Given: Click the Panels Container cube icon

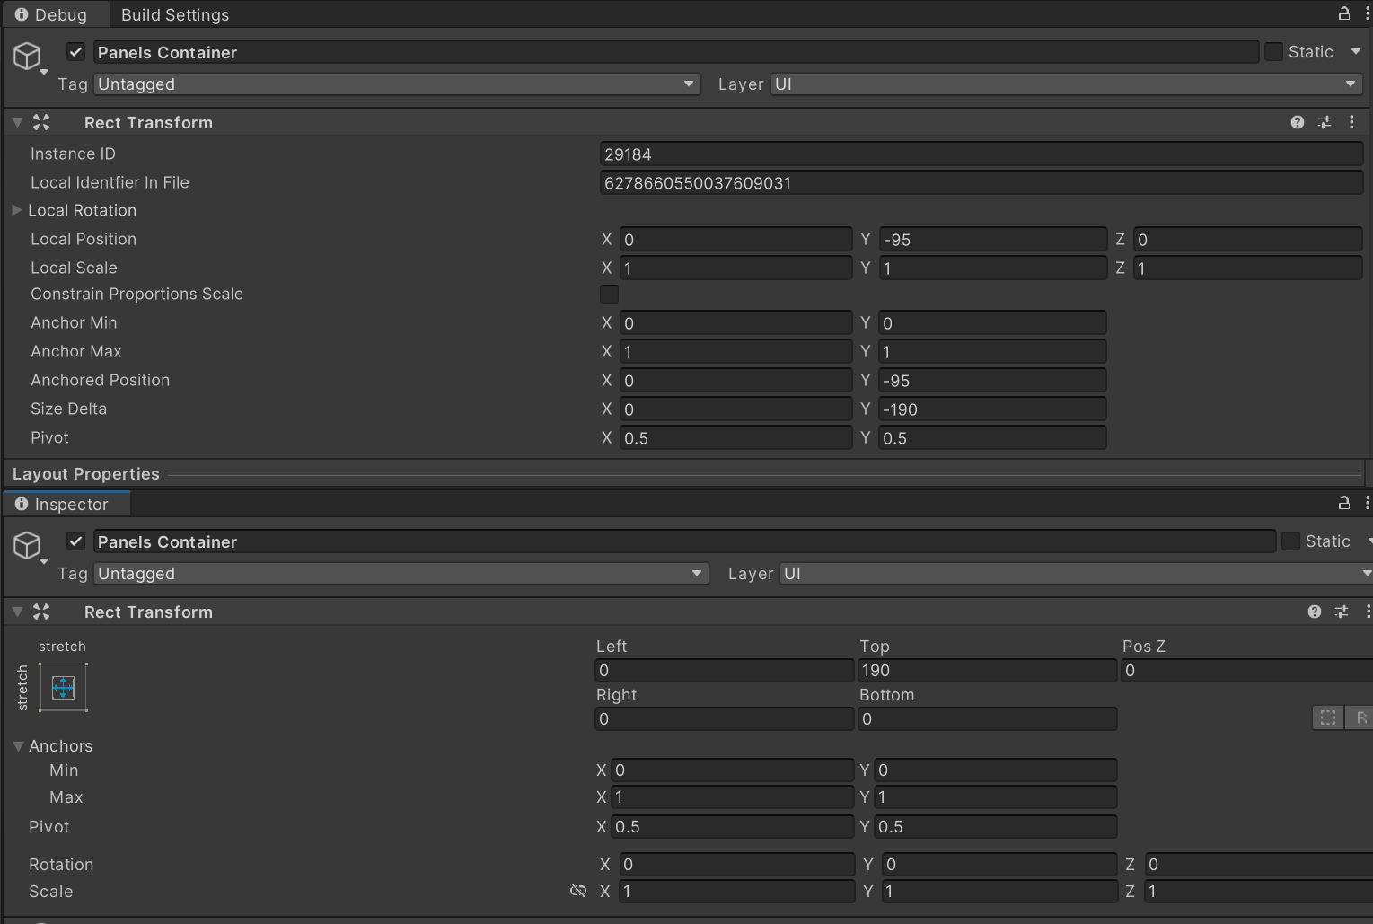Looking at the screenshot, I should pyautogui.click(x=27, y=545).
